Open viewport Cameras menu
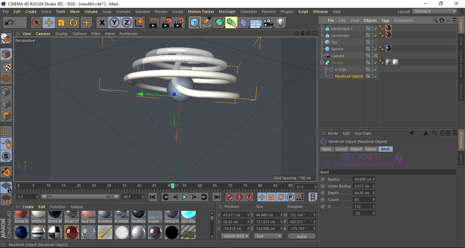The image size is (465, 248). tap(43, 34)
